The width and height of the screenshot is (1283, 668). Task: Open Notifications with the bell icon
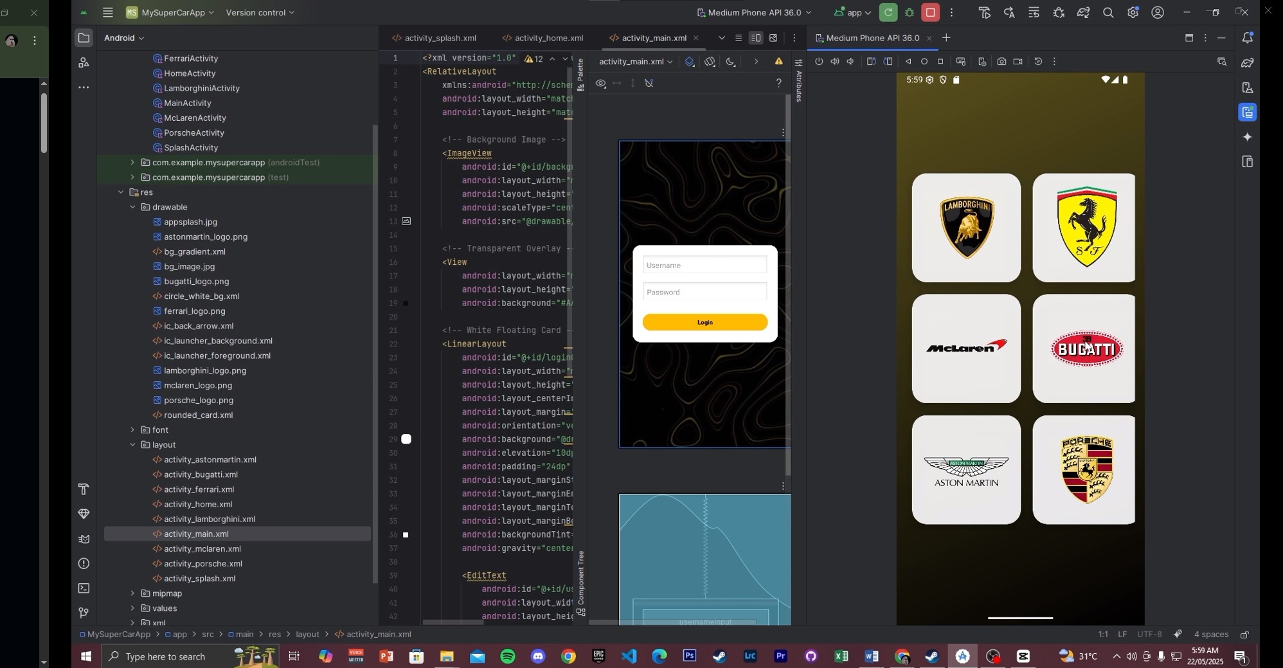click(x=1248, y=38)
